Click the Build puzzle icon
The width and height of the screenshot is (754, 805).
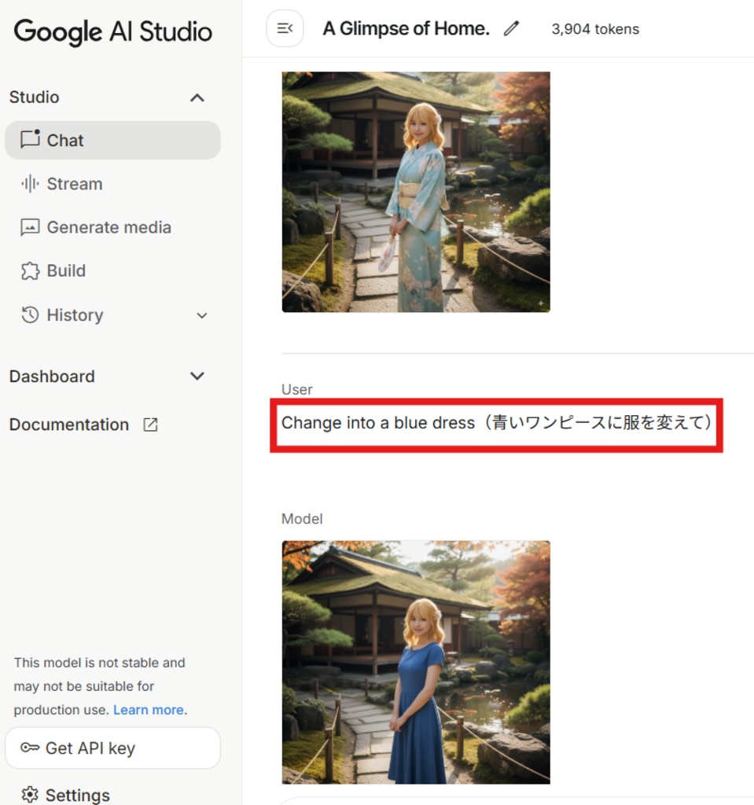point(30,270)
